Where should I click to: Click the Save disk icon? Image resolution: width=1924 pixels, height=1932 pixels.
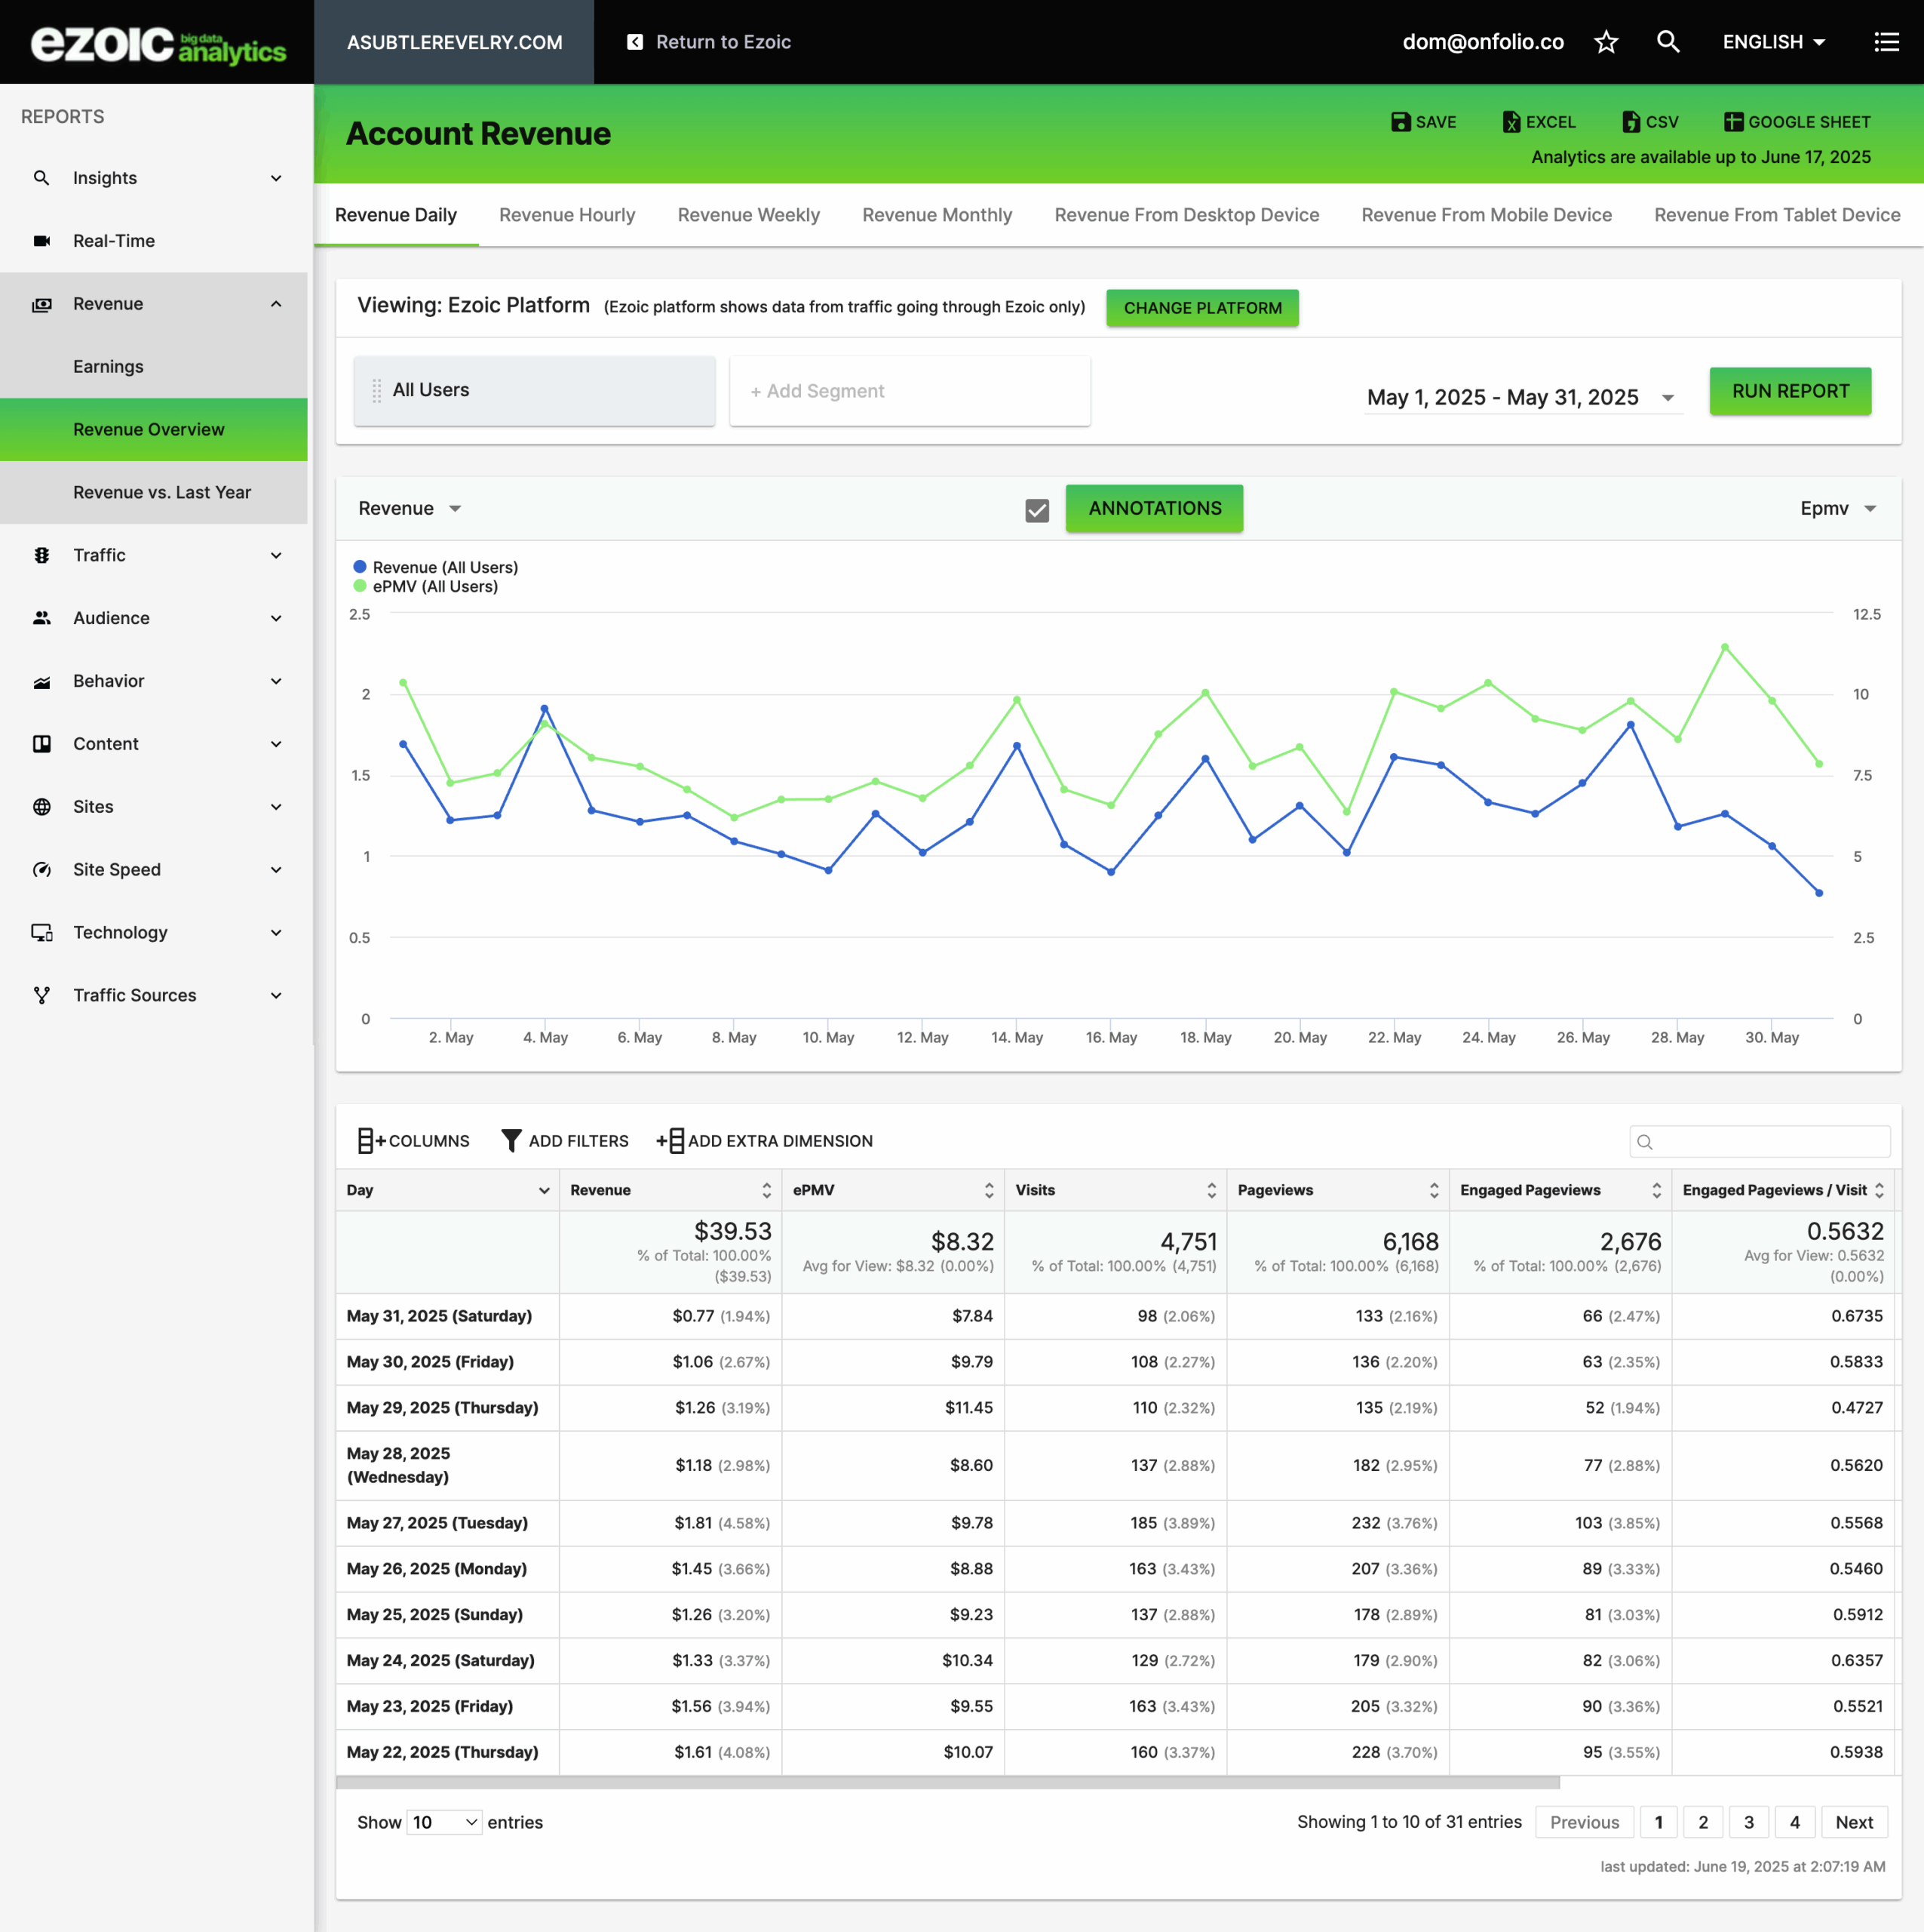coord(1401,122)
